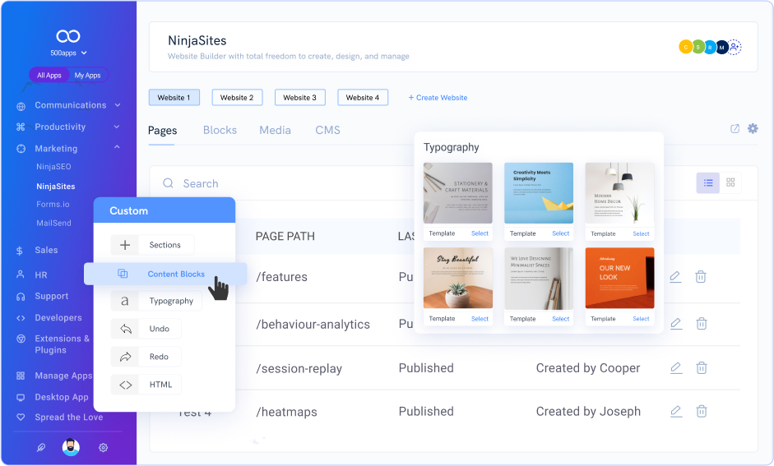
Task: Click the Create Website link
Action: click(438, 98)
